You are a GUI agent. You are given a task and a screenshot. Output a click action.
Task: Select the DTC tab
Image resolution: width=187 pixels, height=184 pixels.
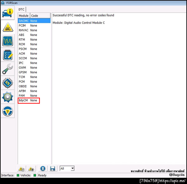coord(22,9)
